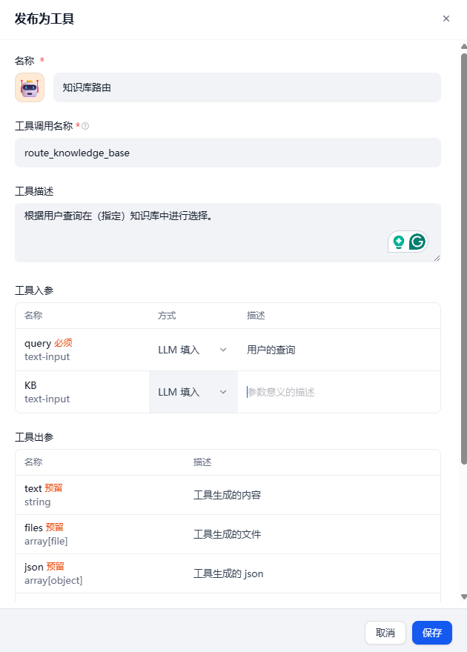Click the Grammarly icon in description box
The width and height of the screenshot is (467, 652).
pyautogui.click(x=417, y=242)
